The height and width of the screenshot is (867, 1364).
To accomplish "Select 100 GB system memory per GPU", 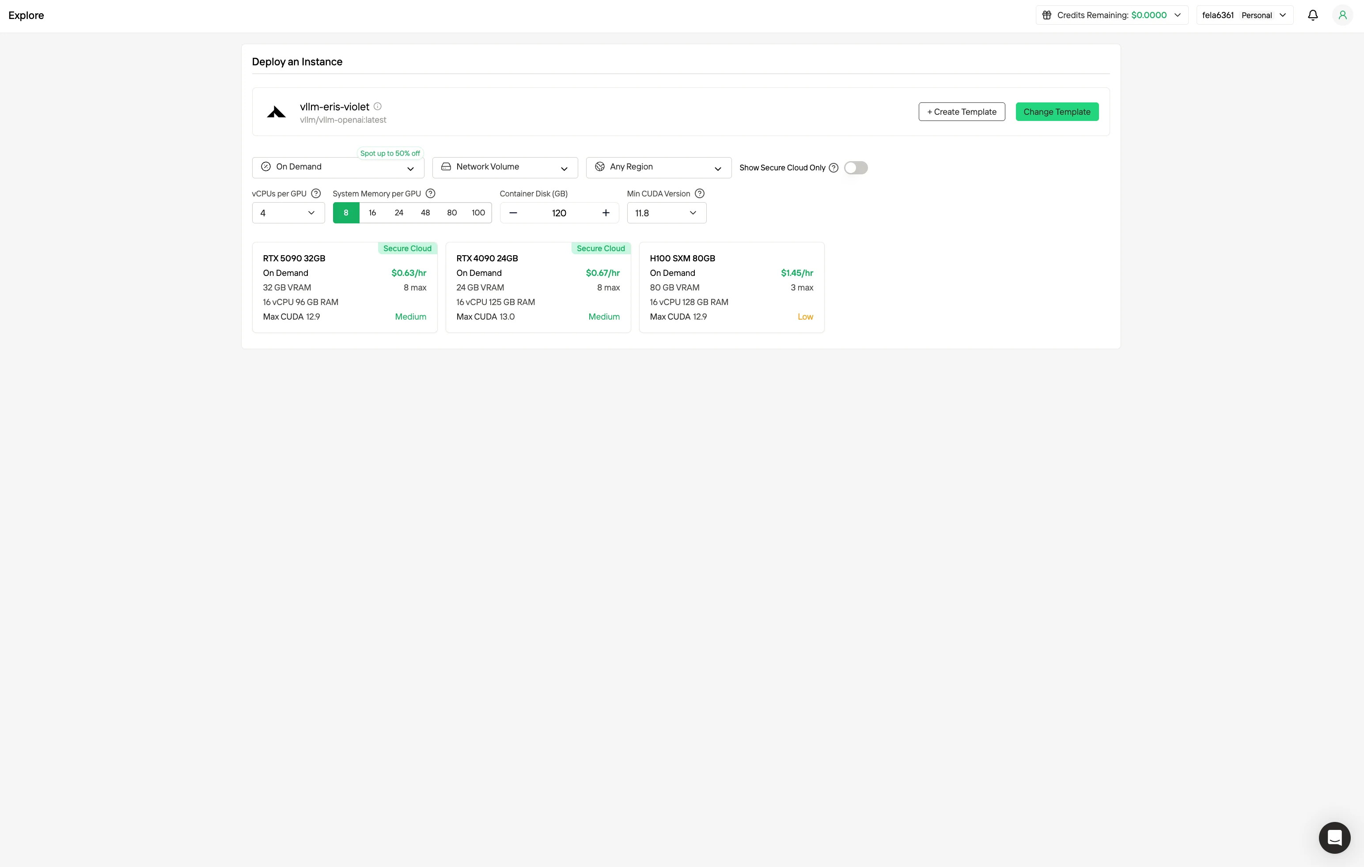I will pyautogui.click(x=478, y=213).
